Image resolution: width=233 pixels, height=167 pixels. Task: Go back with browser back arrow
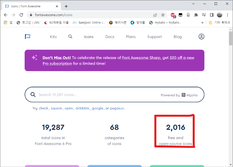[x=6, y=15]
